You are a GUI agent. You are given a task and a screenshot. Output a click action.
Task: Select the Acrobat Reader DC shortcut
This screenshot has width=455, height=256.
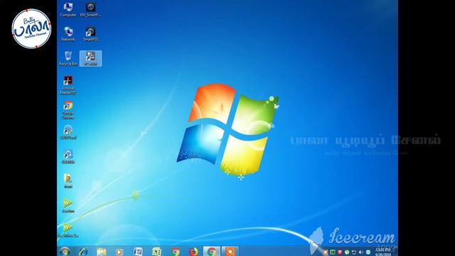68,85
